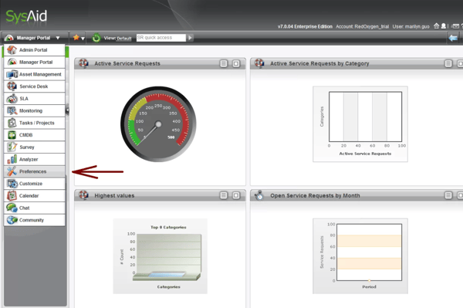
Task: Open the mail envelope icon in header
Action: click(x=456, y=26)
